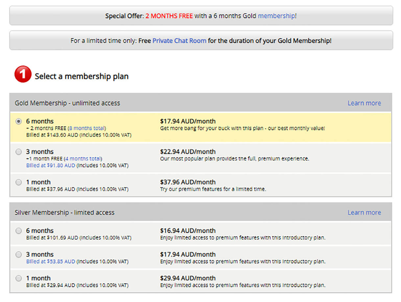401x302 pixels.
Task: Open the Private Chat Room link
Action: point(179,41)
